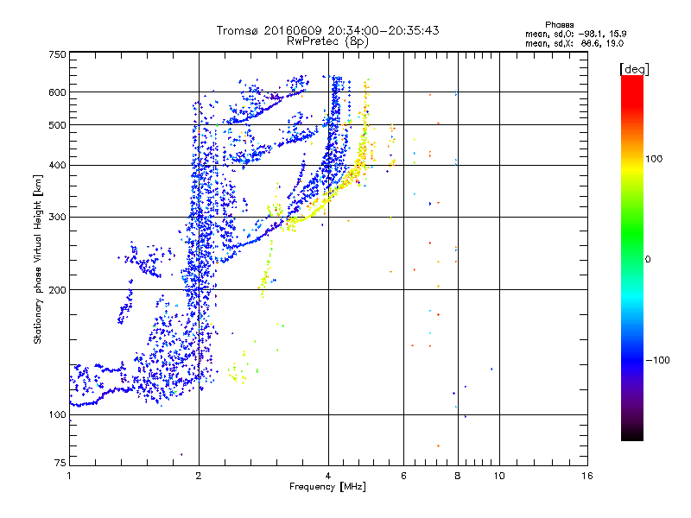Viewport: 691px width, 518px height.
Task: Click the y-axis tick label '75'
Action: (x=60, y=463)
